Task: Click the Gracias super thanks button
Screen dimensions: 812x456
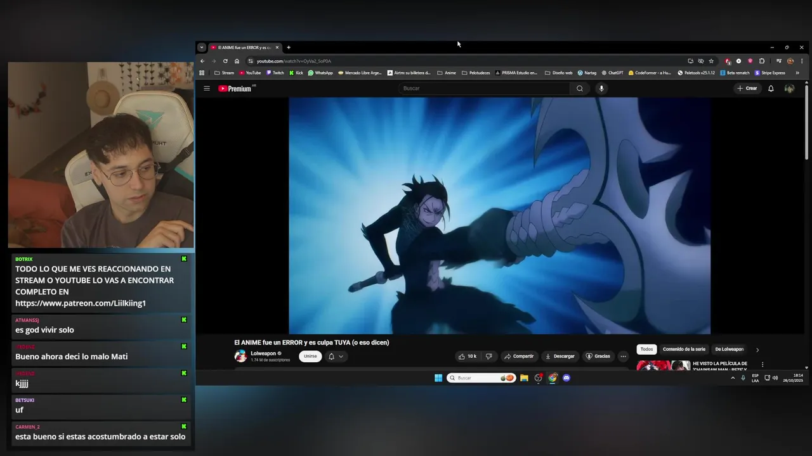Action: pyautogui.click(x=598, y=357)
